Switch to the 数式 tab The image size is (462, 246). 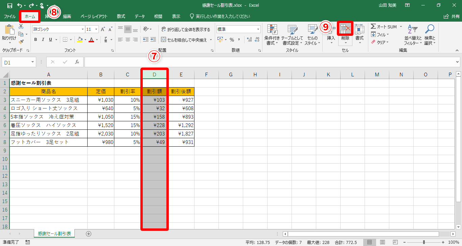tap(121, 16)
